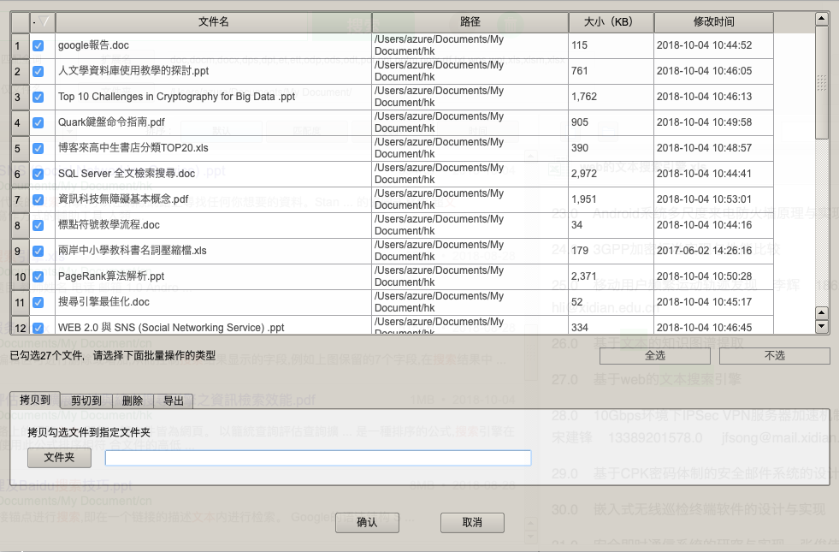Click the scrollbar up arrow at top
The height and width of the screenshot is (552, 839).
coord(822,18)
